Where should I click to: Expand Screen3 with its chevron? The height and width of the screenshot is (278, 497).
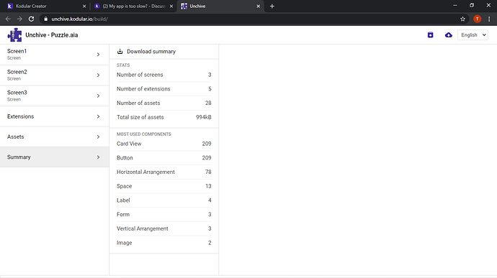point(98,96)
